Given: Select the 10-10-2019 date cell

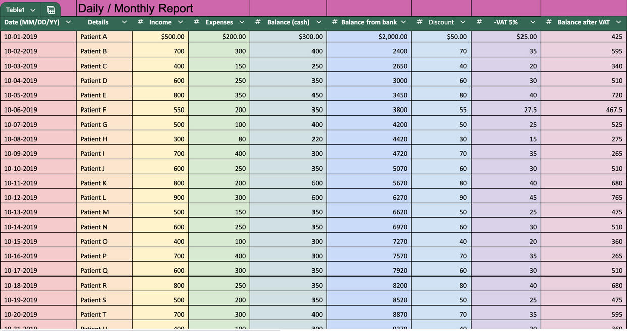Looking at the screenshot, I should pos(38,169).
